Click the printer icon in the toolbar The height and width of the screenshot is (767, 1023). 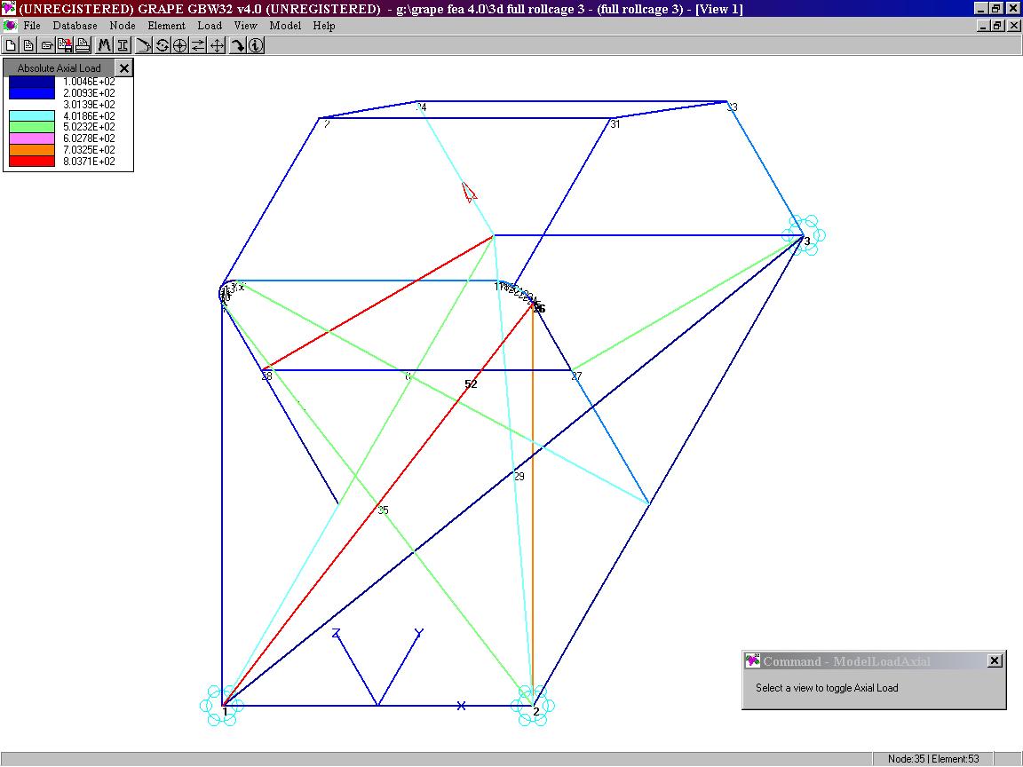(83, 45)
